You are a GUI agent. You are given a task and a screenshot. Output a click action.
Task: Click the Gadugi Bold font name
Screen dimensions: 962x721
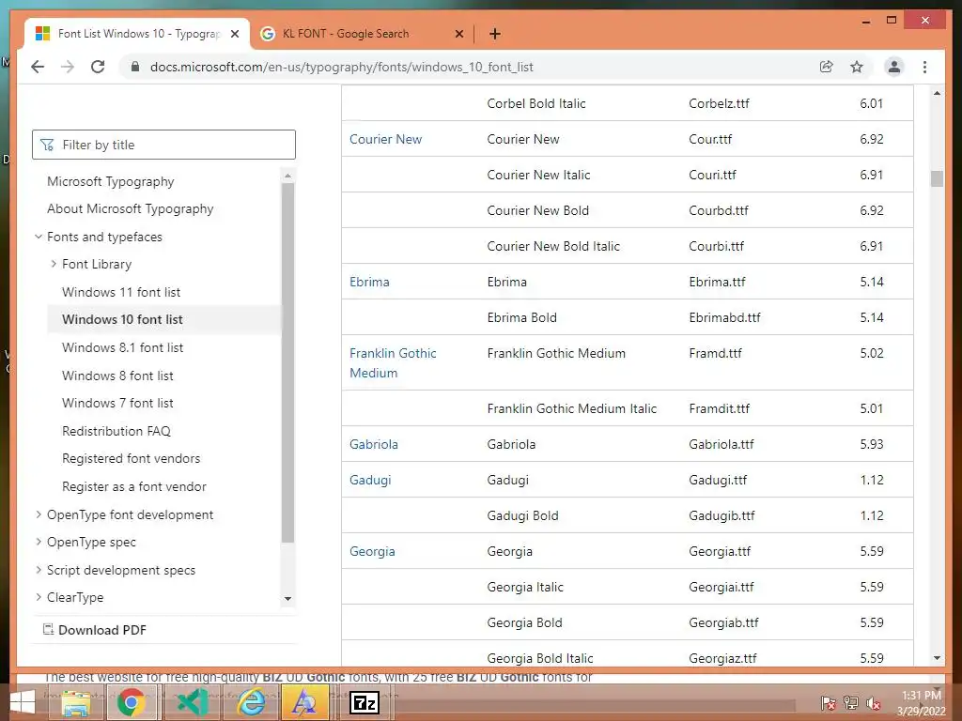click(x=522, y=515)
